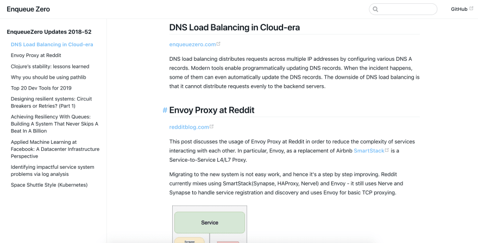Select Why you should be using pathlib

tap(48, 78)
